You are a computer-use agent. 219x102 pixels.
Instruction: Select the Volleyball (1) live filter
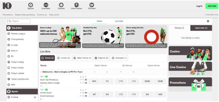119,58
